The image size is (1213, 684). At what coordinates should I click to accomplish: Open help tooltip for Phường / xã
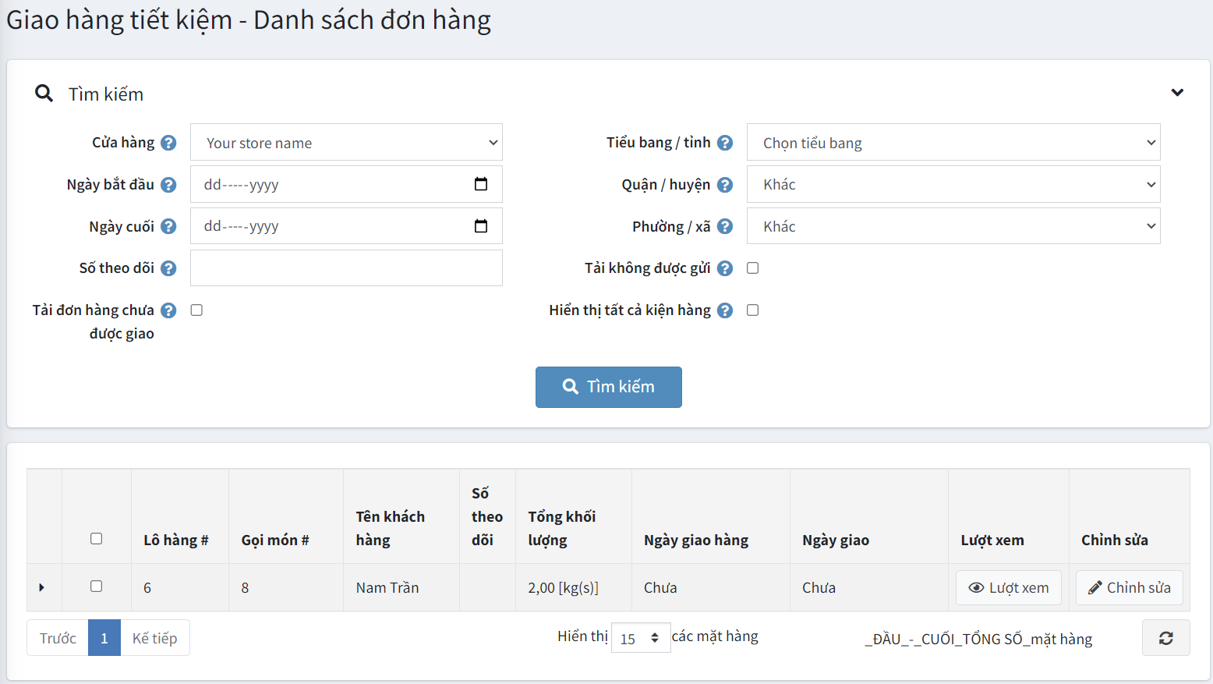click(x=725, y=226)
